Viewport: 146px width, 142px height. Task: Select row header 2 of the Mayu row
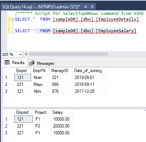[8, 84]
